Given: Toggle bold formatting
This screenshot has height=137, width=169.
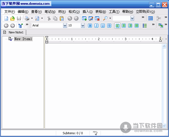Looking at the screenshot, I should [x=90, y=26].
